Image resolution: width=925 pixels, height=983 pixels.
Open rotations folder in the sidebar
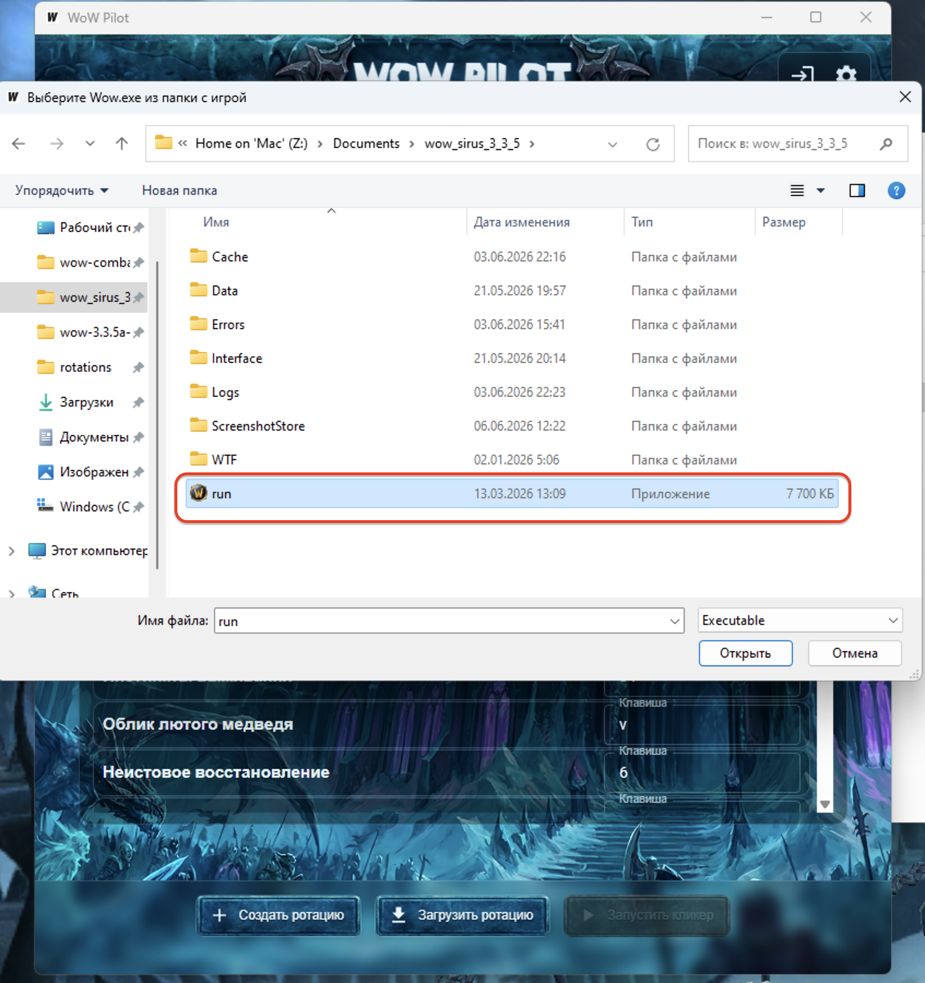(x=74, y=367)
